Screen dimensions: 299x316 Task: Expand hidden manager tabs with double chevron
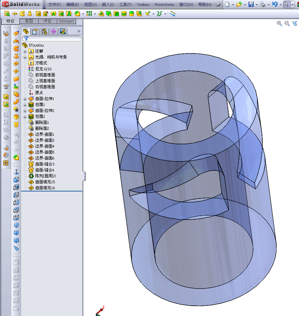79,31
